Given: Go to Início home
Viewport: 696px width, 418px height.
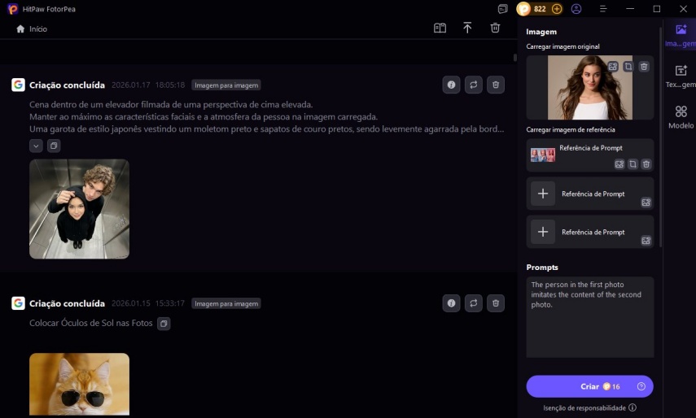Looking at the screenshot, I should (32, 28).
